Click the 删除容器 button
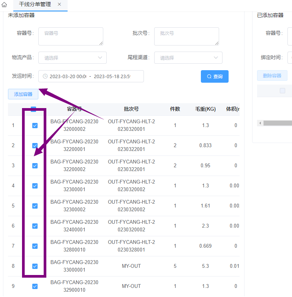The image size is (292, 297). tap(272, 75)
